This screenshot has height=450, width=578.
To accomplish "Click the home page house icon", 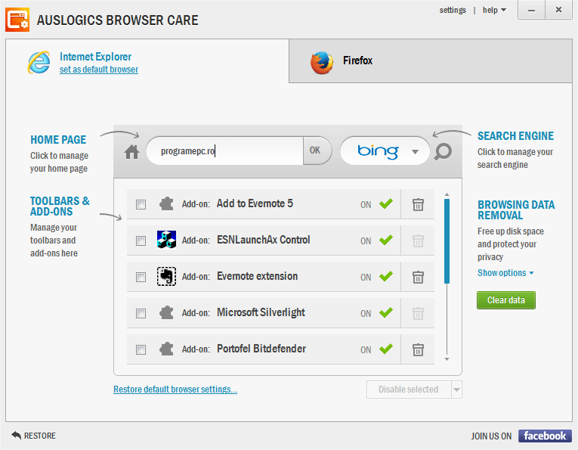I will (x=131, y=151).
